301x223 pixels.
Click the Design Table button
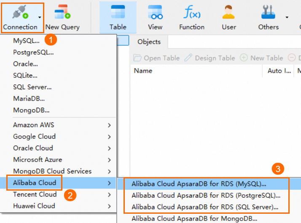point(210,58)
